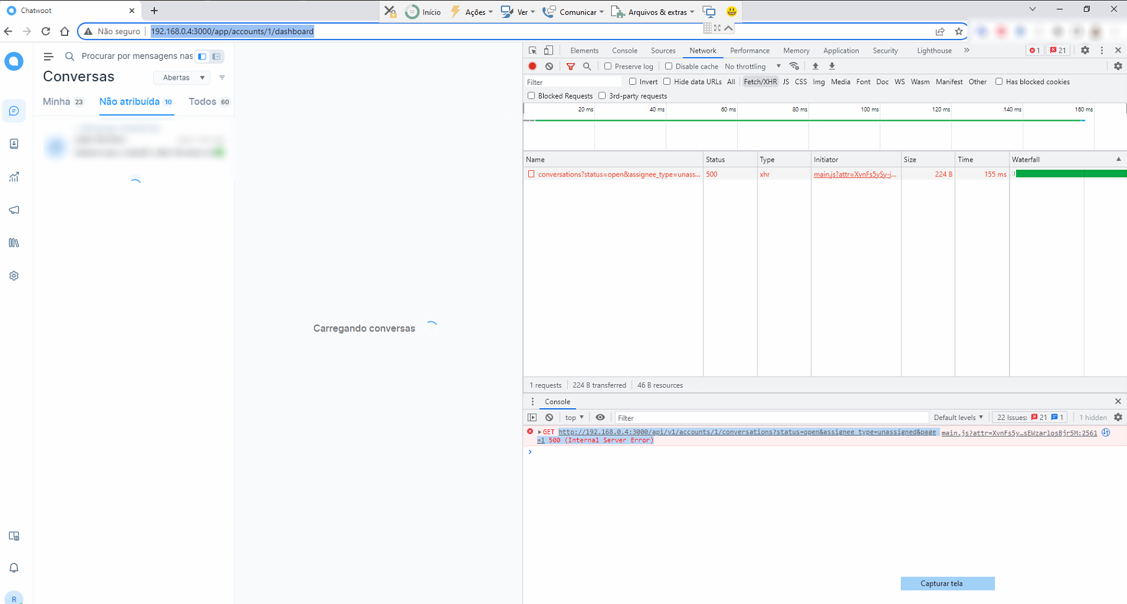Open the Campaigns megaphone icon
The image size is (1127, 604).
click(14, 210)
